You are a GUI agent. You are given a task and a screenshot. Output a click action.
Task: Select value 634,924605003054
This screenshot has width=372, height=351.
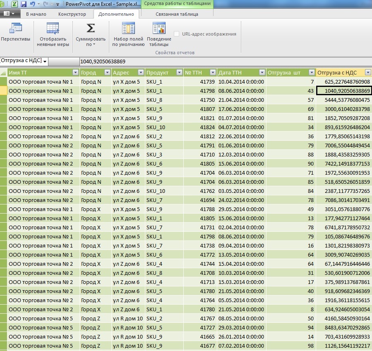tap(344, 310)
